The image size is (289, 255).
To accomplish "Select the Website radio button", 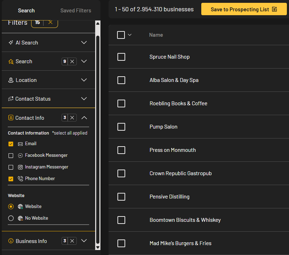I will (x=11, y=207).
